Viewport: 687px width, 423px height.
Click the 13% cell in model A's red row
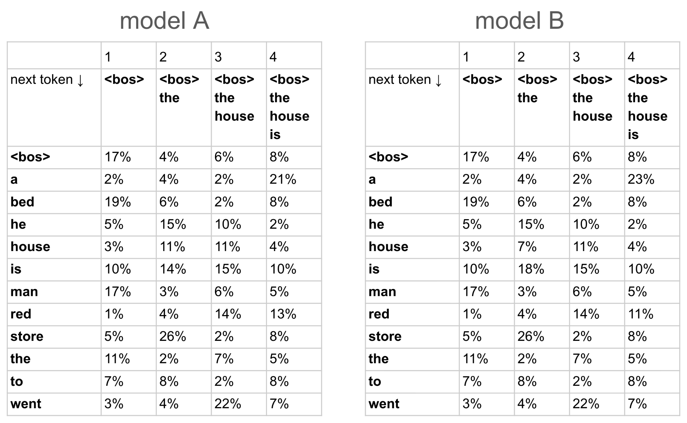[283, 314]
